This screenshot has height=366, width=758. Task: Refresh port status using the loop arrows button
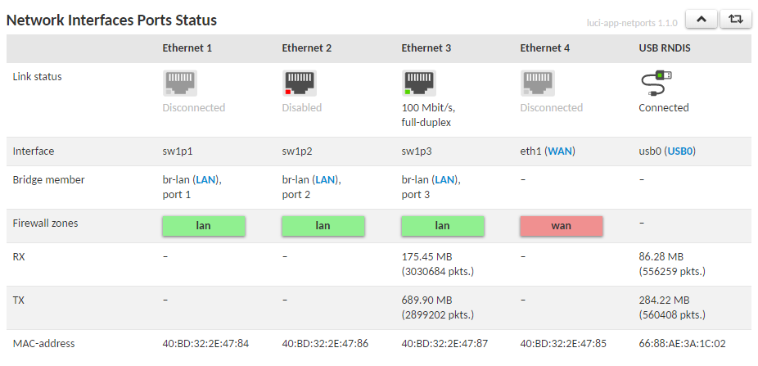(x=735, y=20)
